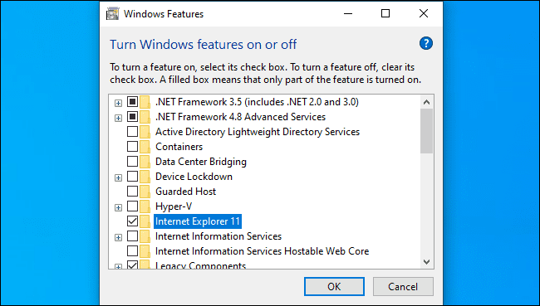Viewport: 540px width, 306px height.
Task: Click the Windows Features title bar icon
Action: (x=113, y=14)
